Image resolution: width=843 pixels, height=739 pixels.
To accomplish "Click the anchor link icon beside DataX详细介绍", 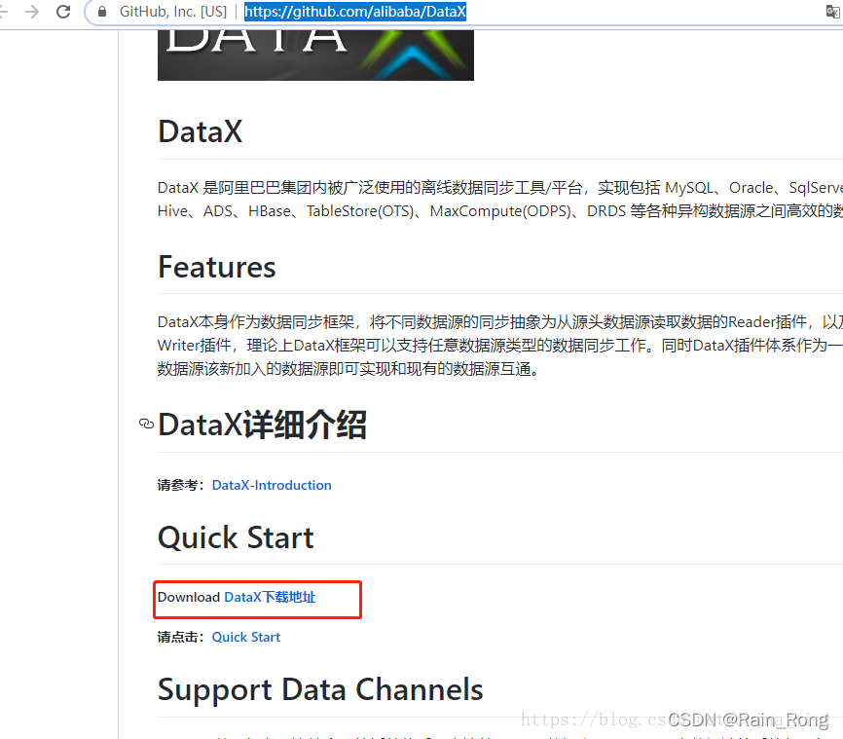I will (x=146, y=425).
